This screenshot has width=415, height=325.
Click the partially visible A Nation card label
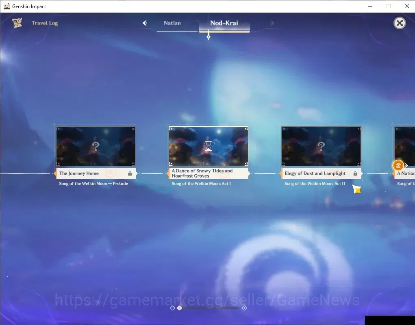(406, 173)
